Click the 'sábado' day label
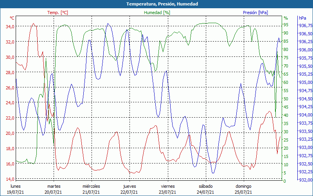 tap(206, 186)
